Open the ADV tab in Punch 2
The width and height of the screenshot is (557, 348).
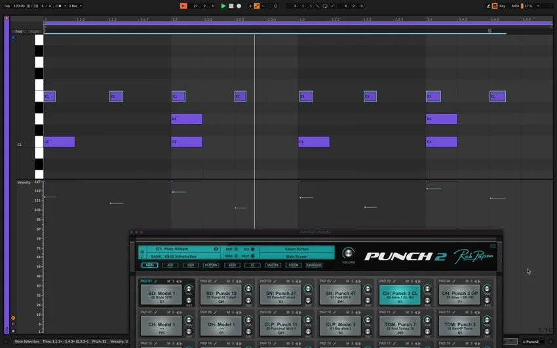pos(170,265)
